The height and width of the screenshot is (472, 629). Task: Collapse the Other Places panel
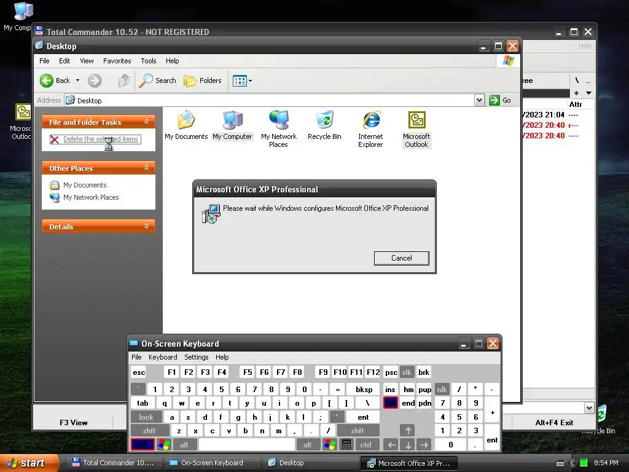click(146, 168)
